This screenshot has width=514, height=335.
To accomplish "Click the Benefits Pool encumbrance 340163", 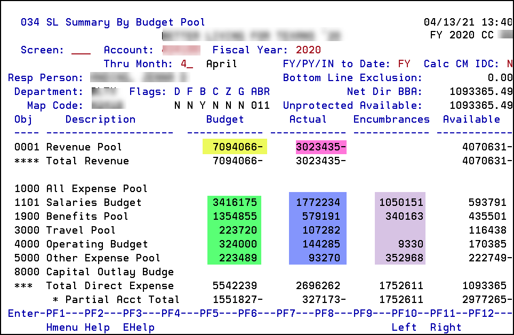I will [x=404, y=216].
